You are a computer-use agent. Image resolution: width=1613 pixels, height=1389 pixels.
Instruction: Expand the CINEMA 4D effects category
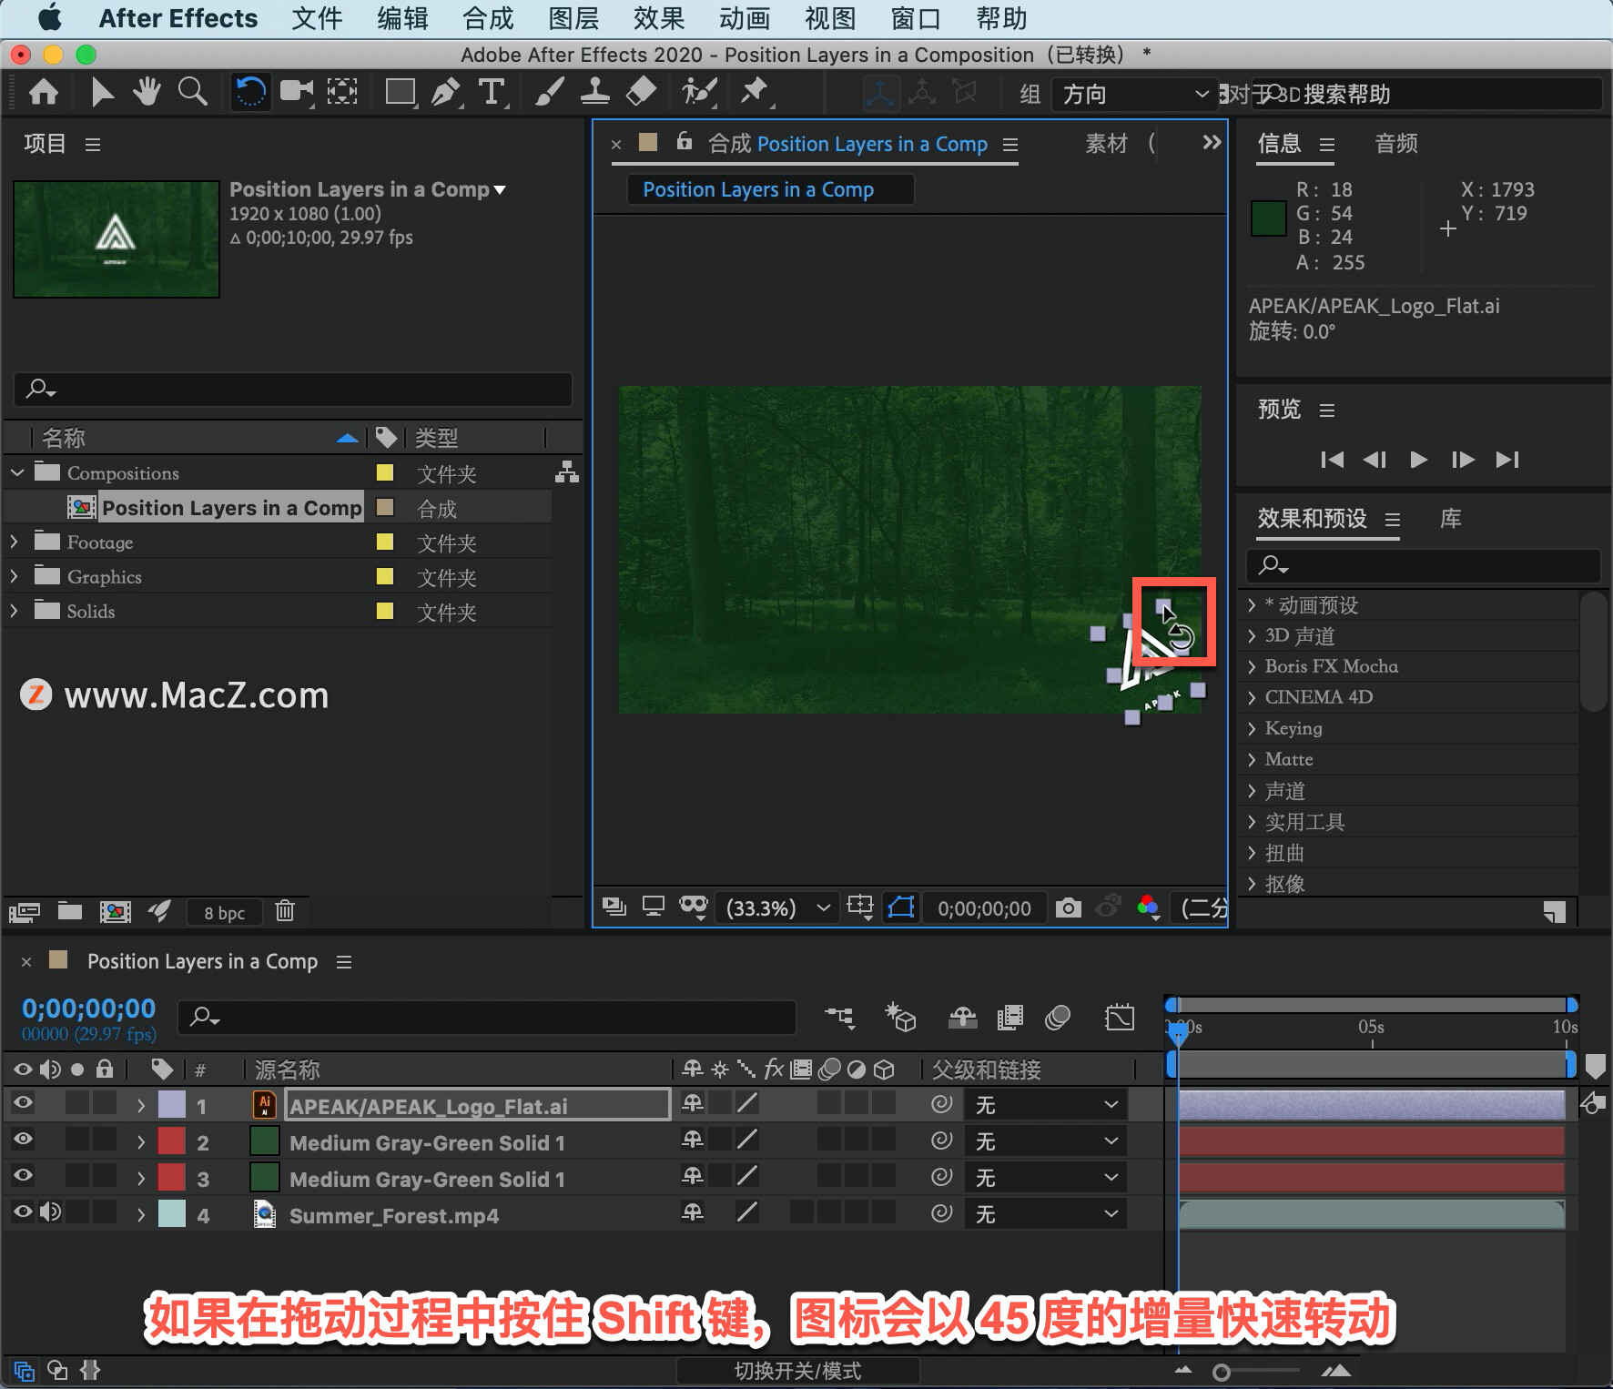[x=1252, y=697]
